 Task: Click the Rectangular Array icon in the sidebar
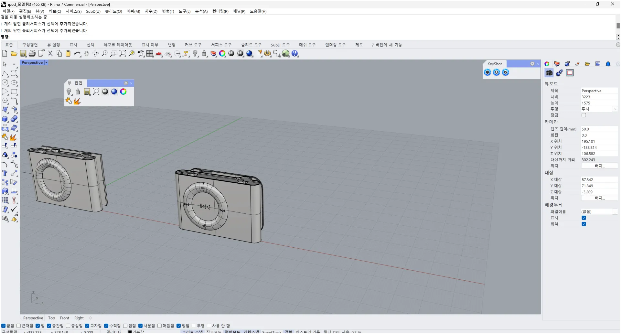[x=5, y=200]
